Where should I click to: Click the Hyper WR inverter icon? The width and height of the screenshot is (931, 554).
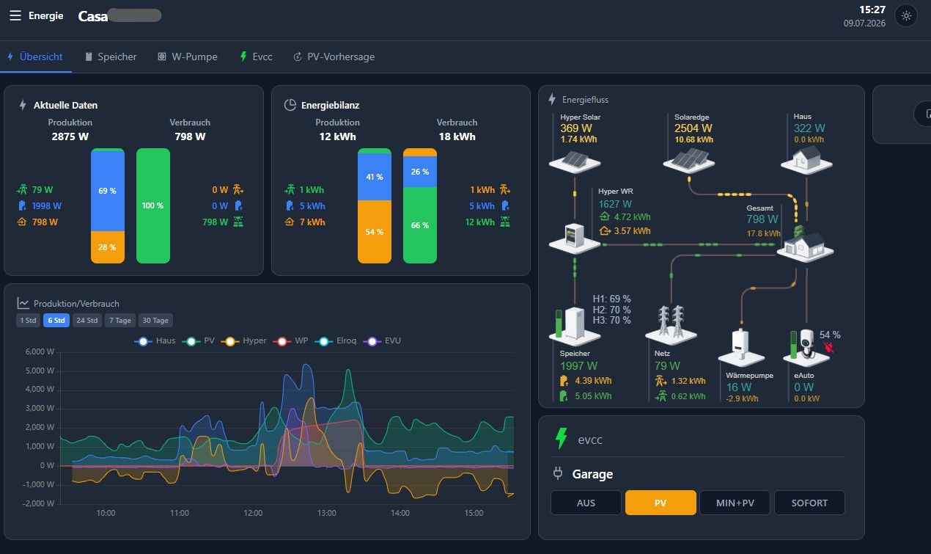574,237
